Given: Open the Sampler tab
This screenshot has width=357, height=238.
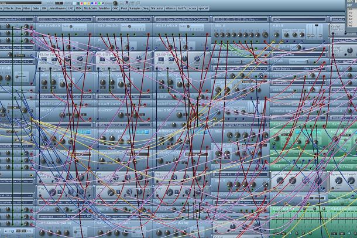Looking at the screenshot, I should pyautogui.click(x=135, y=8).
